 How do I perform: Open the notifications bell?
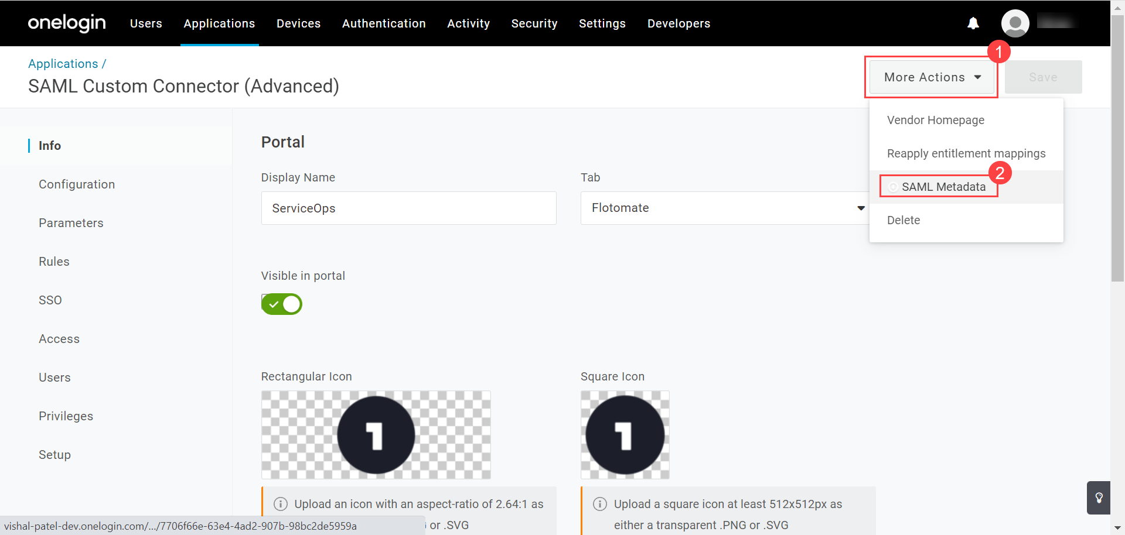(973, 23)
